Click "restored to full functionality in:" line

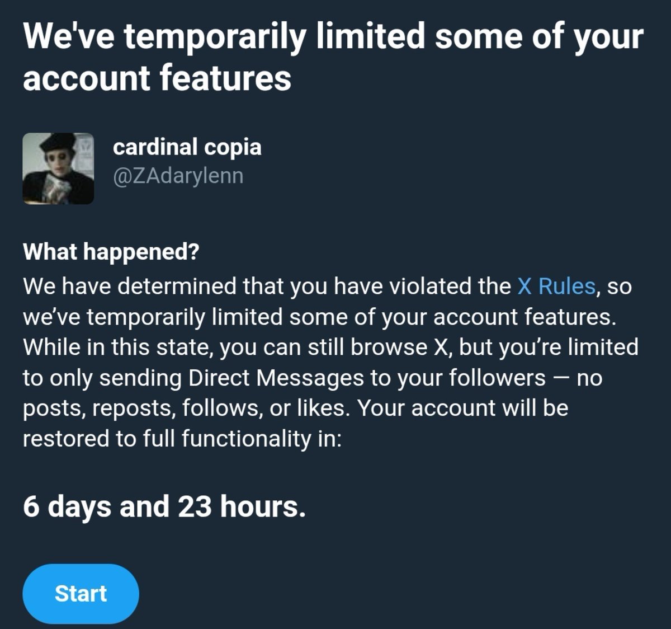182,438
